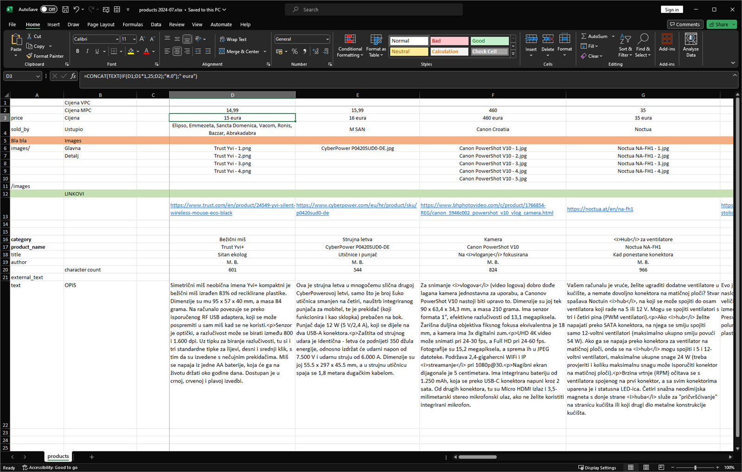
Task: Toggle comma style number format
Action: [x=305, y=51]
